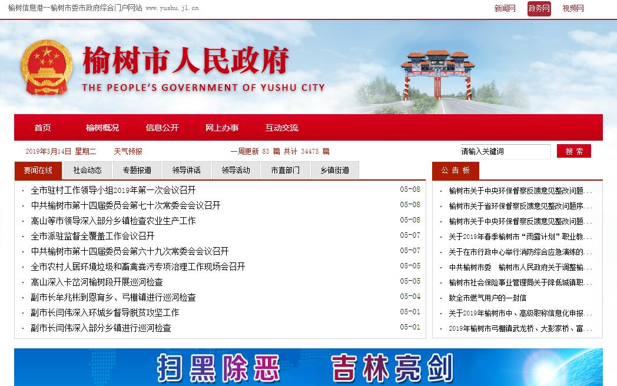This screenshot has height=386, width=617.
Task: Select the 领导讲话 tab
Action: [187, 170]
